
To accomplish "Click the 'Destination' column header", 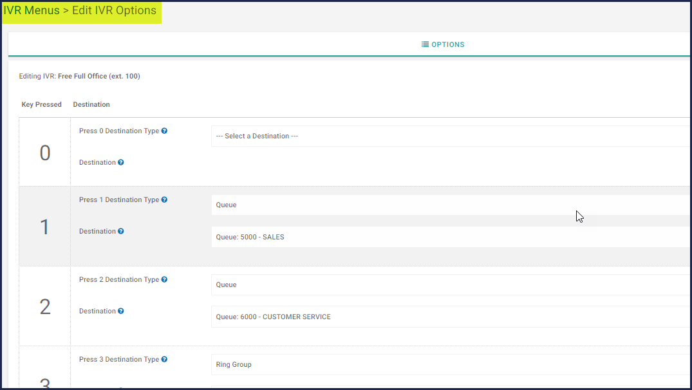I will coord(91,104).
